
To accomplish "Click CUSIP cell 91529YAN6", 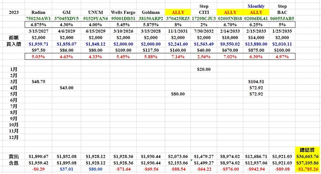I will pyautogui.click(x=95, y=19).
